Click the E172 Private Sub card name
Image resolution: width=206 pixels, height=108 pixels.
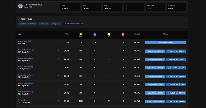24,102
